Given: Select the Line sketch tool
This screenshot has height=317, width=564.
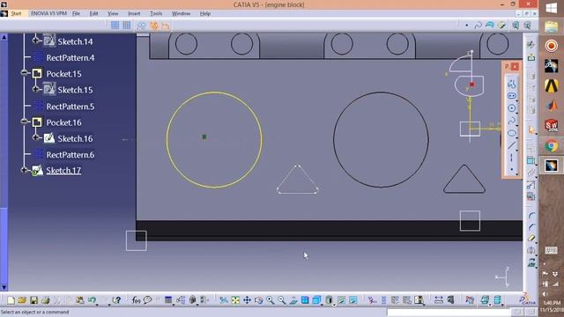Looking at the screenshot, I should pos(511,145).
